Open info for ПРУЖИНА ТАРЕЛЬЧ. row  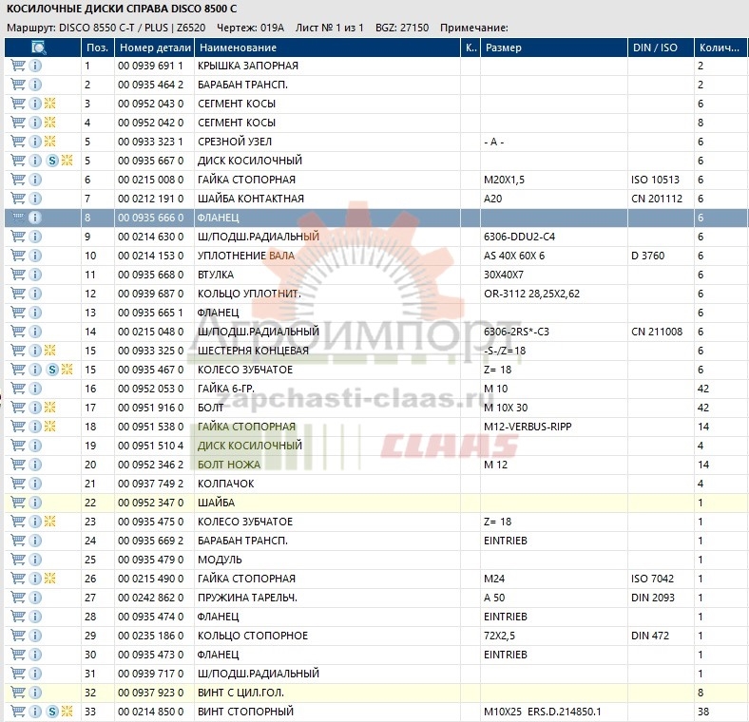coord(35,598)
